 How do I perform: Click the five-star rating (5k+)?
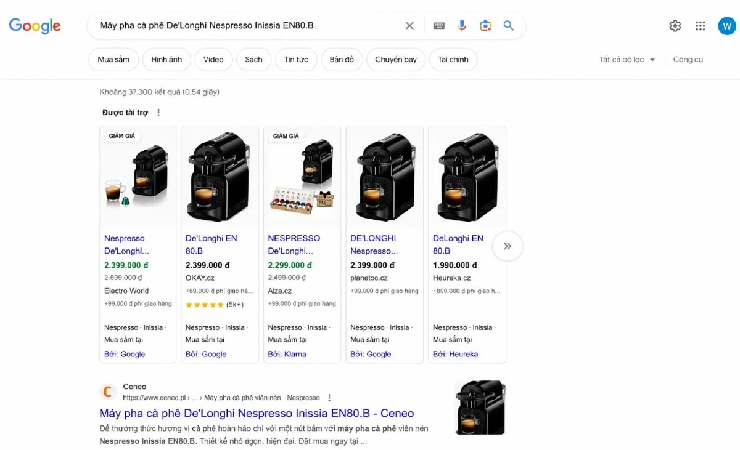click(215, 305)
